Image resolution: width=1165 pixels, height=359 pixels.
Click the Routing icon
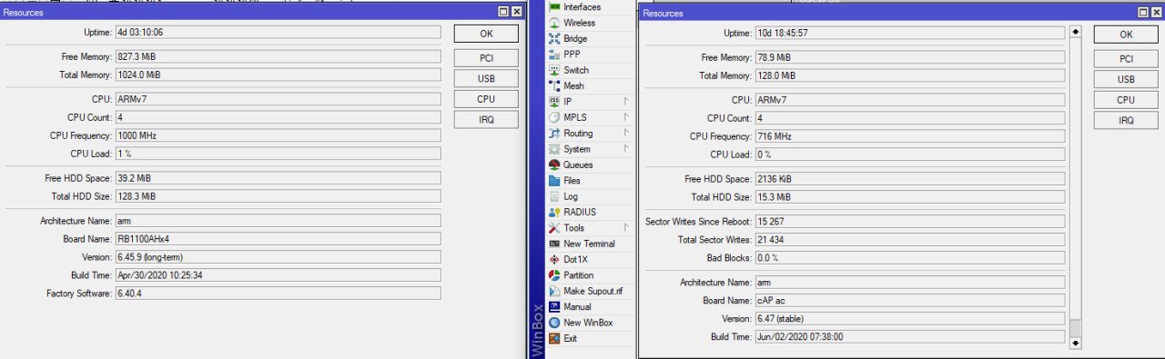pos(555,134)
